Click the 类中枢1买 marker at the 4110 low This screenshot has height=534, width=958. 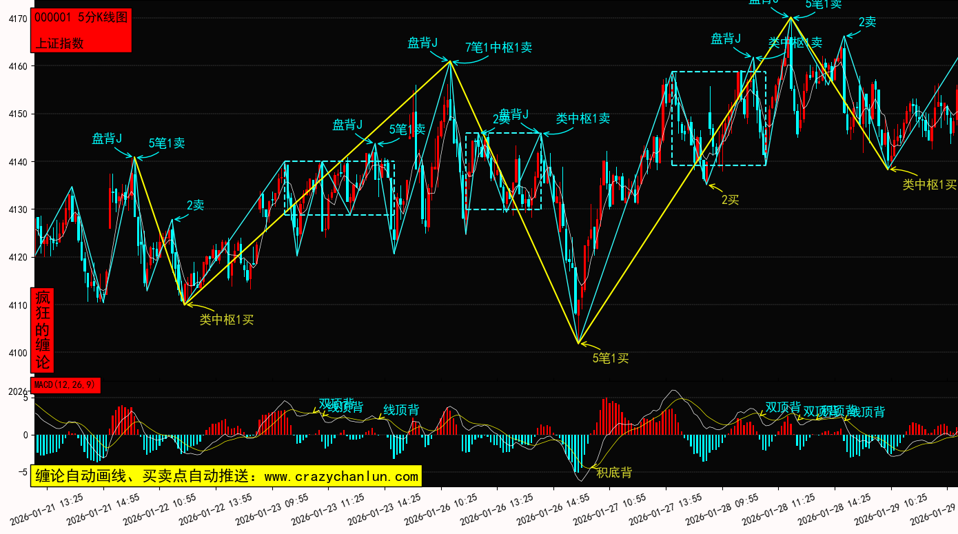click(227, 320)
